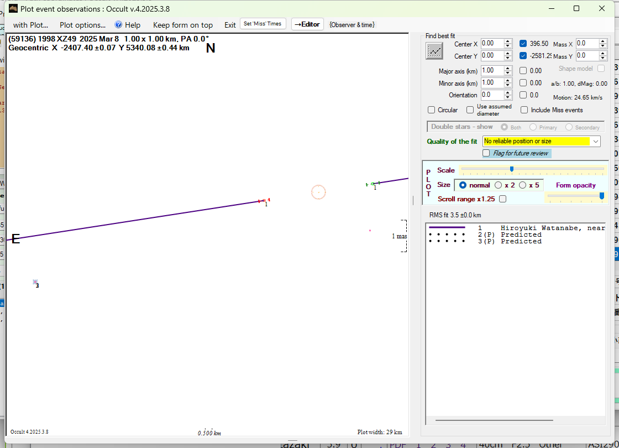Click the →Editor button
This screenshot has height=448, width=619.
click(x=307, y=24)
